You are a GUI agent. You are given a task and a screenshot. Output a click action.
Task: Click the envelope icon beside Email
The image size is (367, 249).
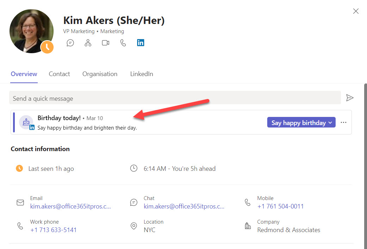pos(20,203)
